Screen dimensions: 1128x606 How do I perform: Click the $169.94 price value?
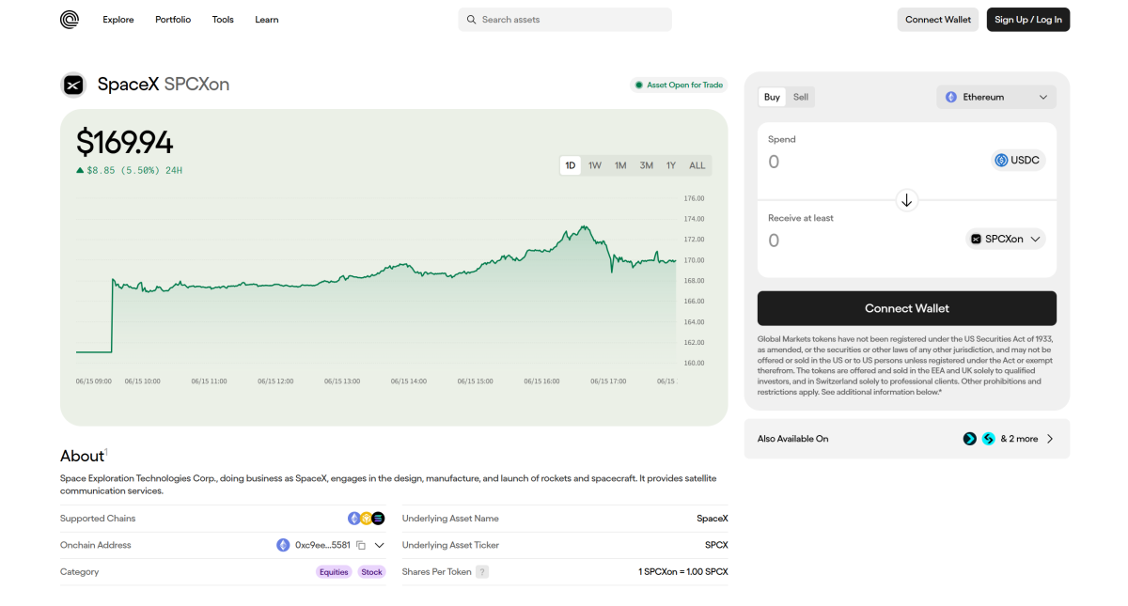pyautogui.click(x=125, y=143)
